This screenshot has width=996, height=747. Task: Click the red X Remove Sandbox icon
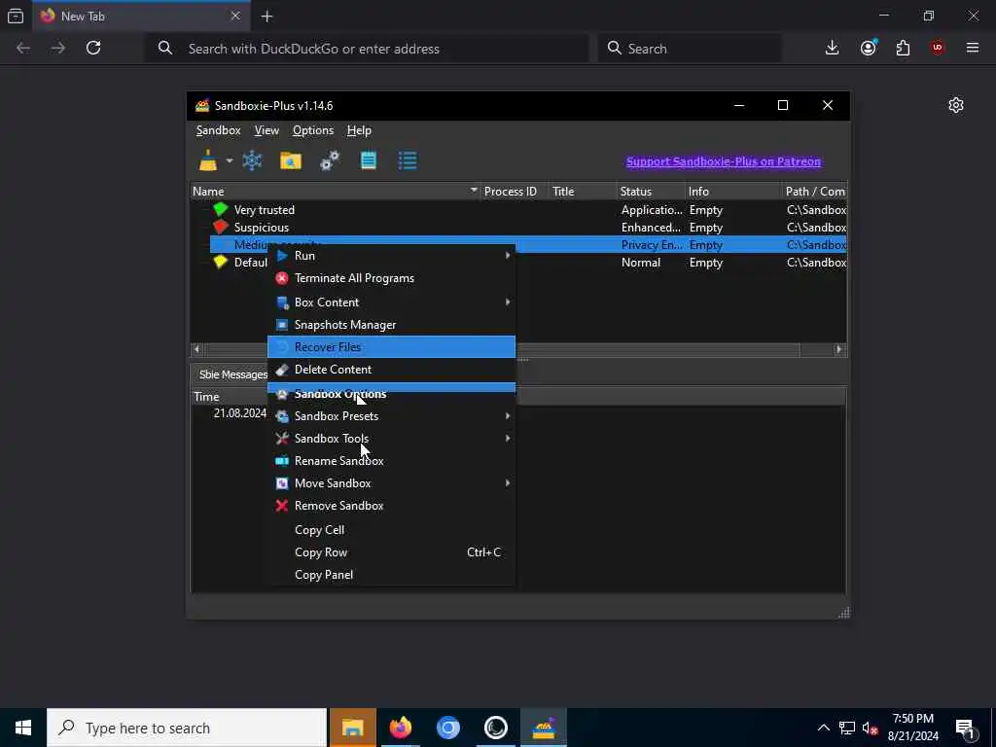282,506
